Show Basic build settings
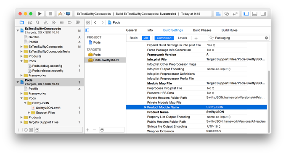The height and width of the screenshot is (155, 286). click(x=133, y=38)
